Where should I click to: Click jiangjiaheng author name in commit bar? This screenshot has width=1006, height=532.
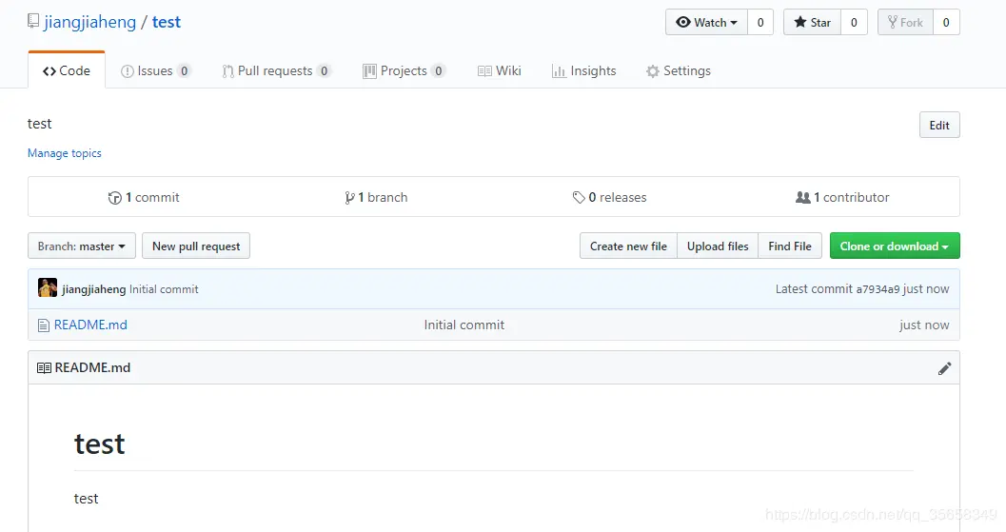(x=93, y=288)
